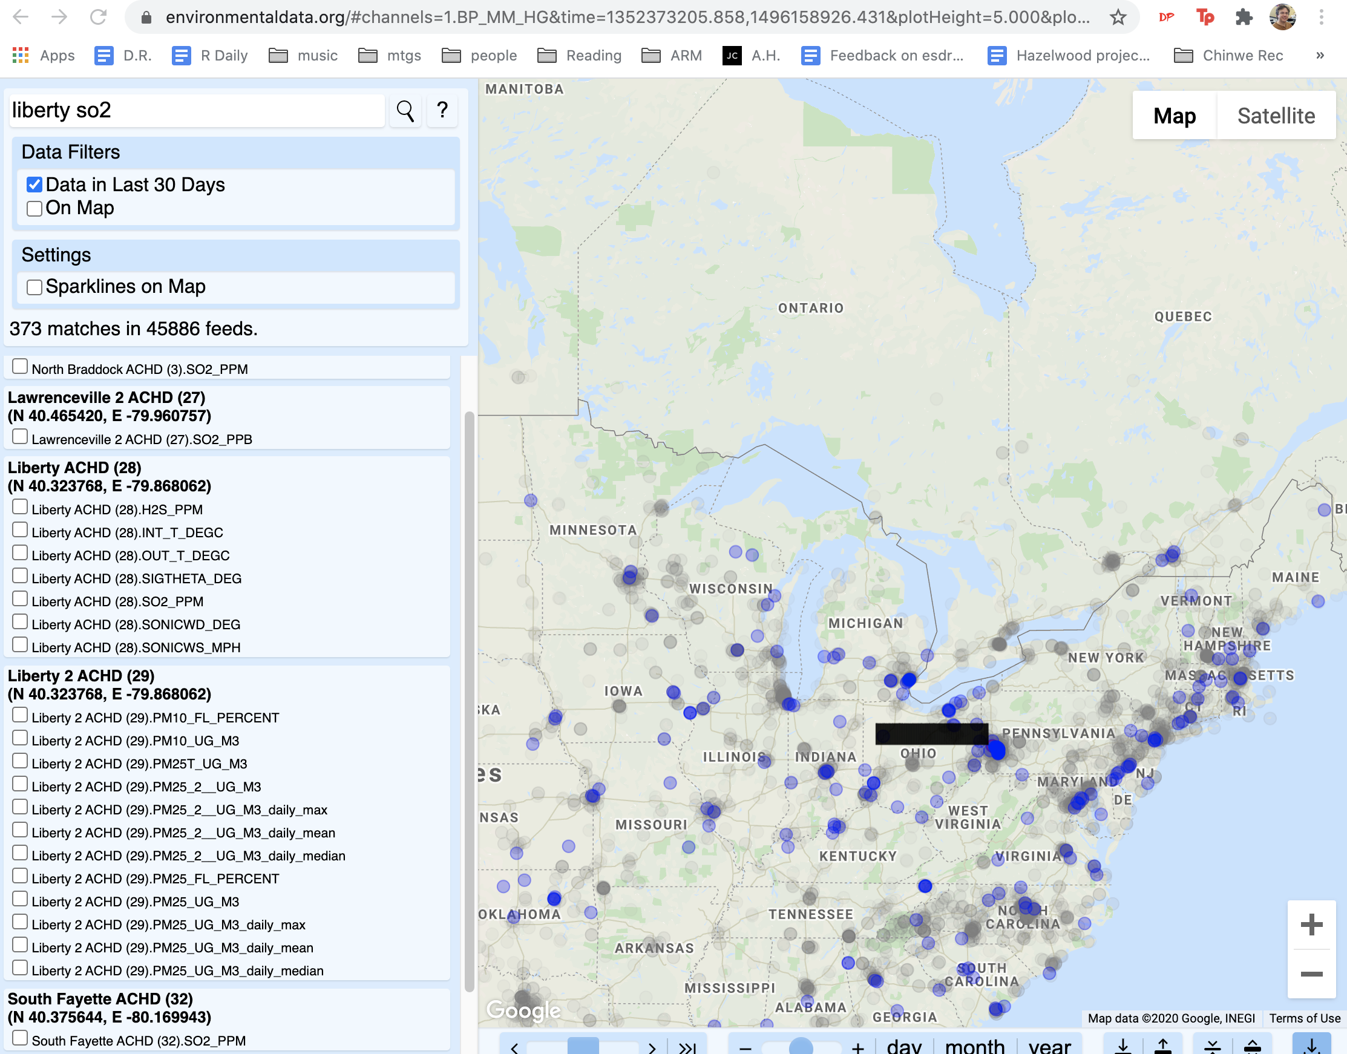Set timeline zoom to year
This screenshot has width=1347, height=1054.
coord(1049,1046)
